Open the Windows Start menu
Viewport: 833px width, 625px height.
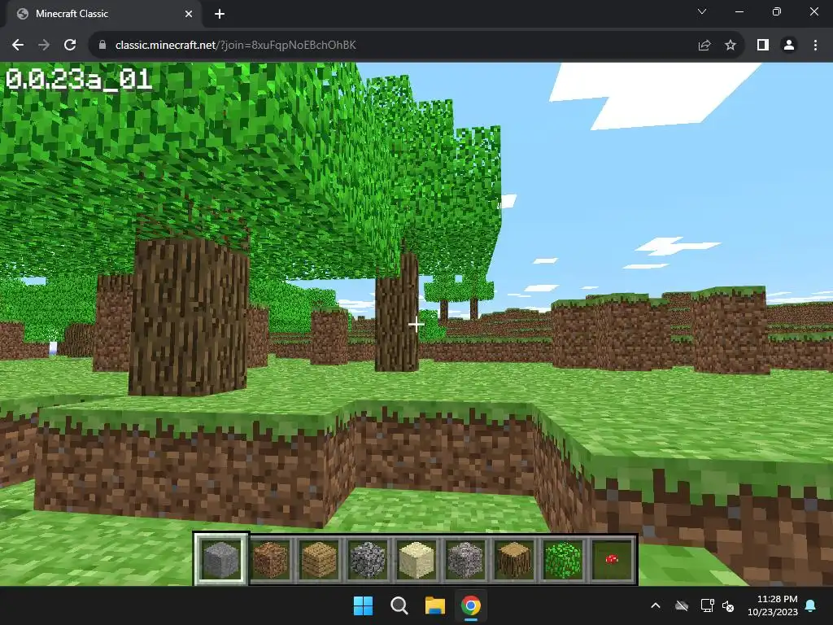coord(364,605)
